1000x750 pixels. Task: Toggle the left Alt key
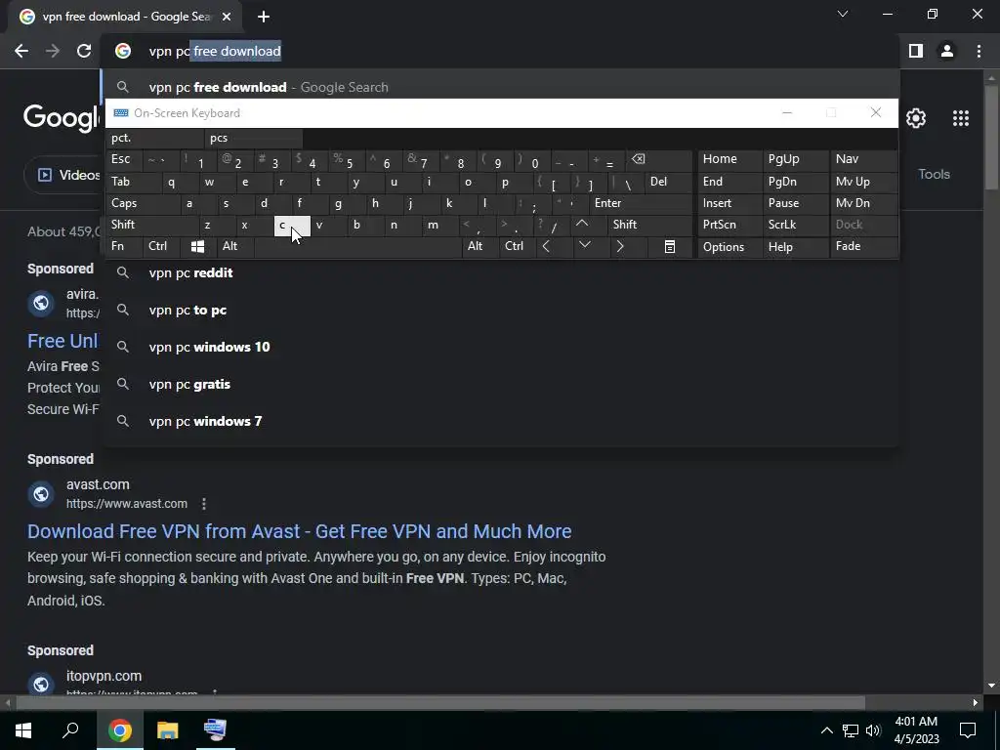(x=234, y=246)
